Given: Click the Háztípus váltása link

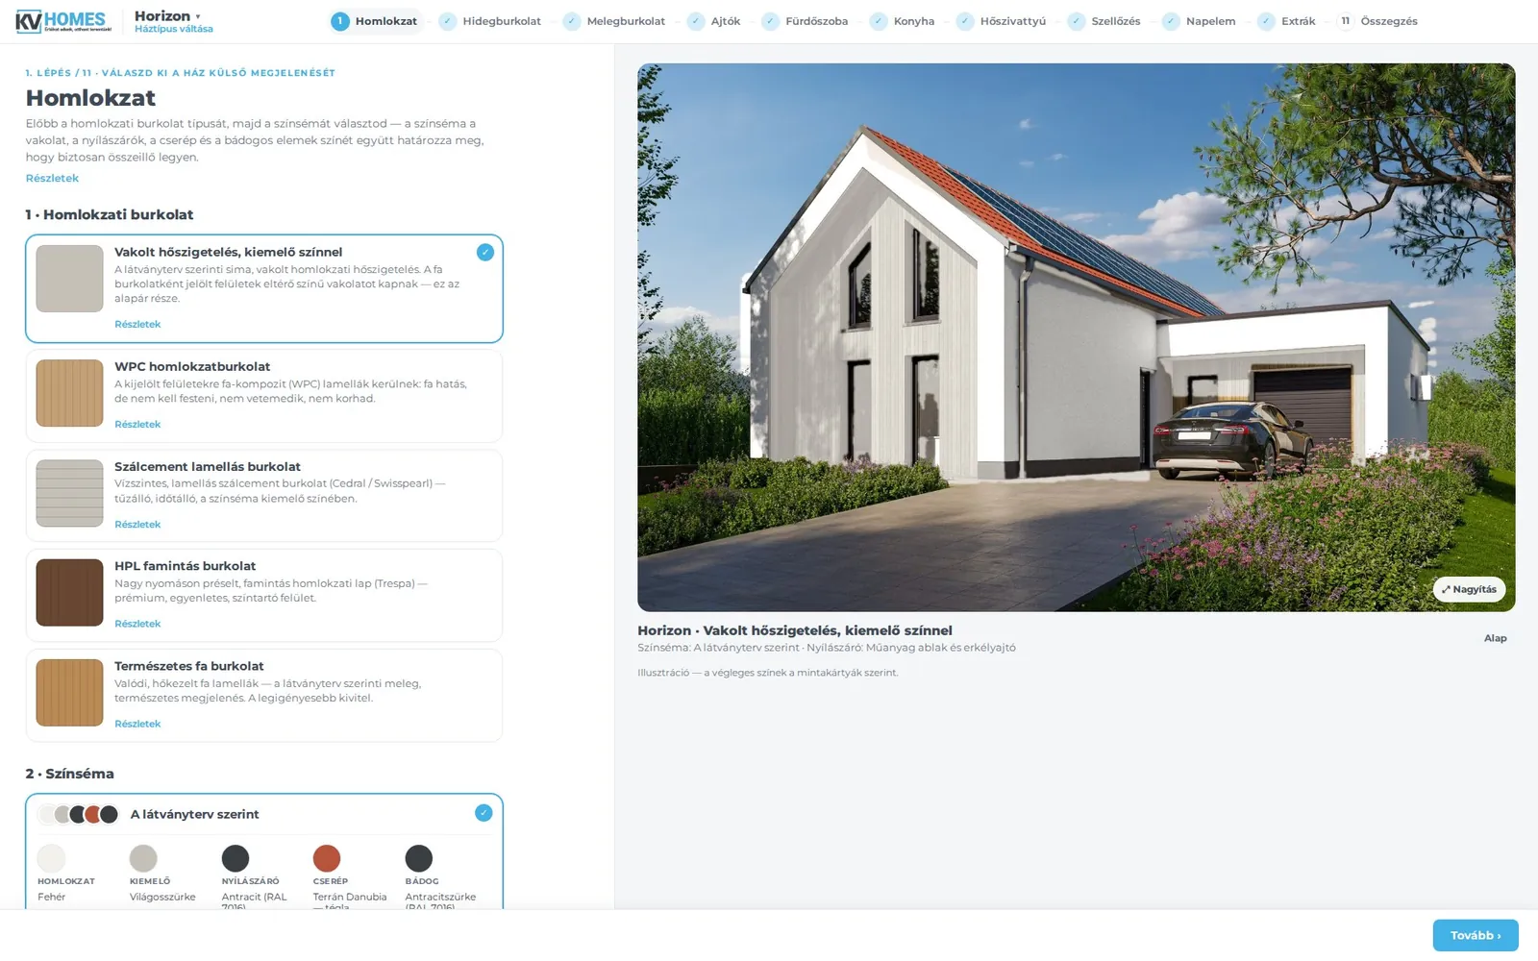Looking at the screenshot, I should point(174,29).
